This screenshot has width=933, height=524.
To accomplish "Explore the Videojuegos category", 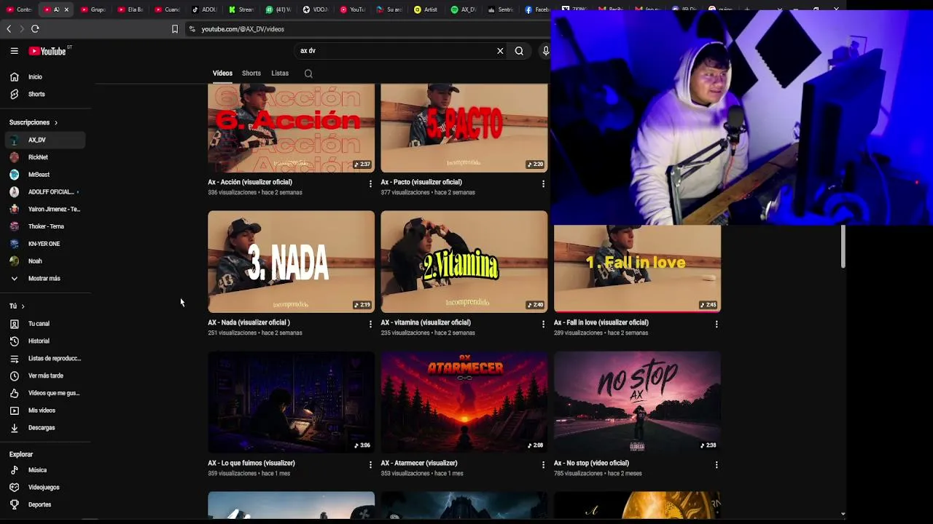I will click(45, 488).
